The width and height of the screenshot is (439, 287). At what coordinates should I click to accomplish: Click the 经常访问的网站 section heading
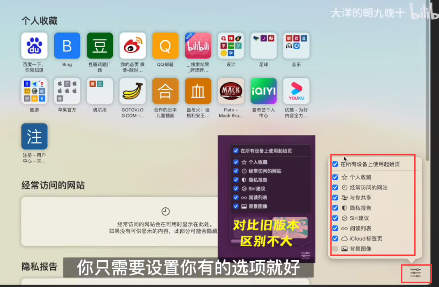point(53,185)
